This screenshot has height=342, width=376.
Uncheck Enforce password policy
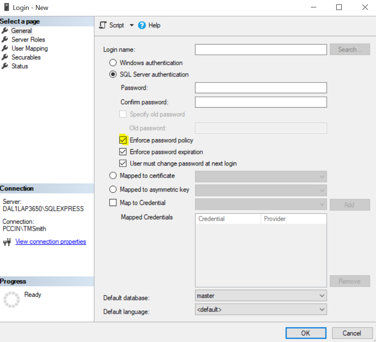[x=123, y=140]
